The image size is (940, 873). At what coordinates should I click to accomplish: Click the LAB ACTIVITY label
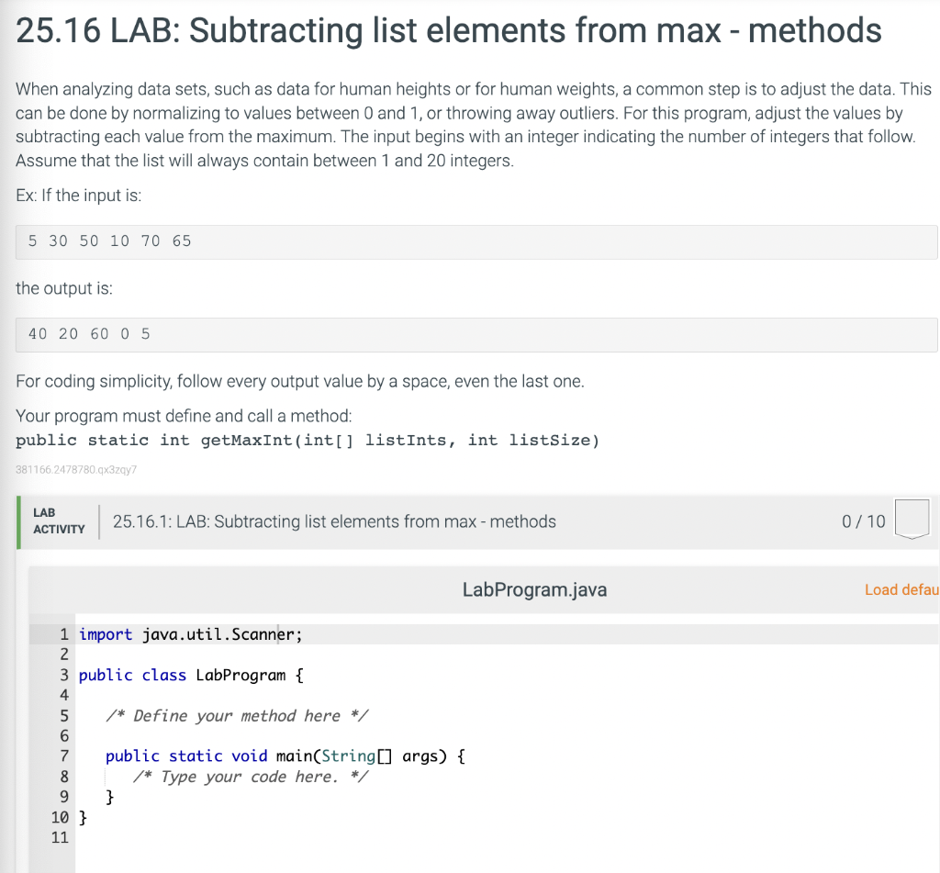(59, 521)
